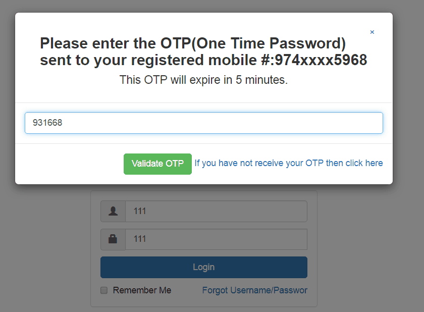This screenshot has width=424, height=312.
Task: Click the person icon beside the username field
Action: (112, 211)
